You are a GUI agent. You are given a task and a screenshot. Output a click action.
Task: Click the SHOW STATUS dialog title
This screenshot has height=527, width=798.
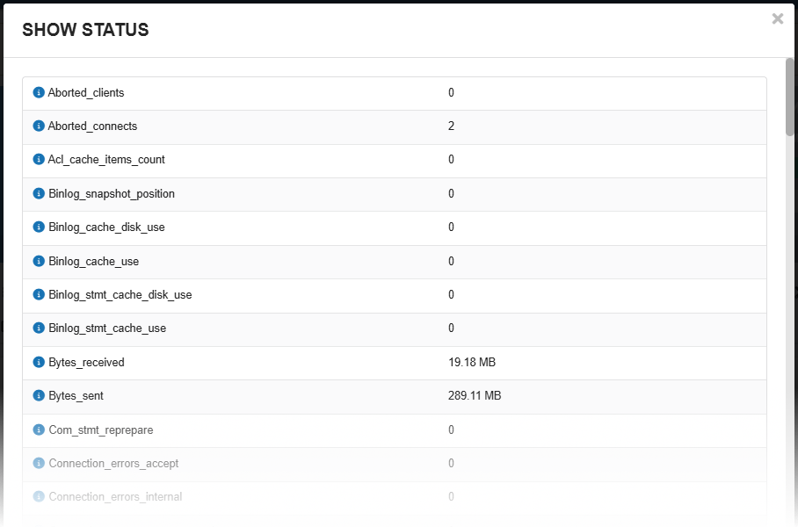[x=85, y=30]
